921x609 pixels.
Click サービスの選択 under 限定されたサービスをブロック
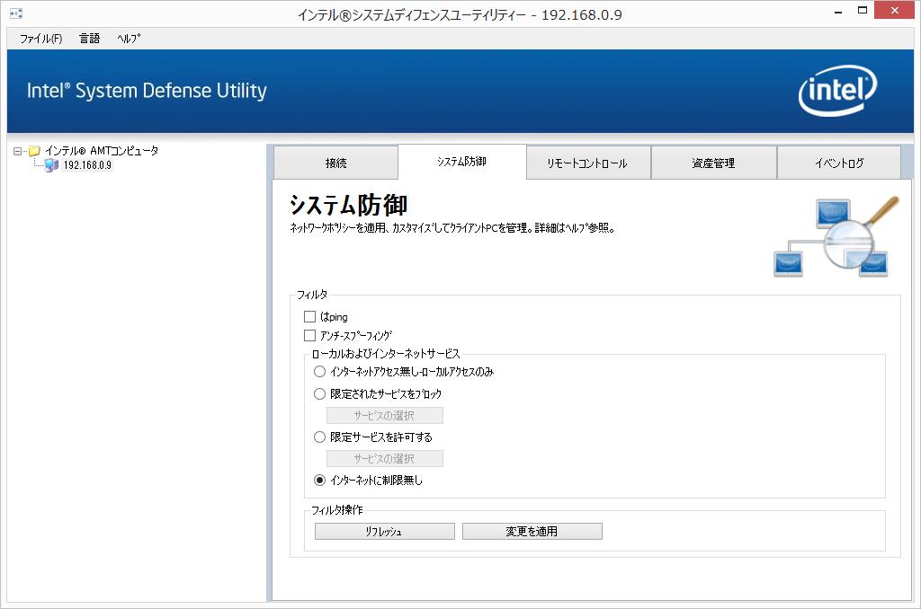coord(385,415)
